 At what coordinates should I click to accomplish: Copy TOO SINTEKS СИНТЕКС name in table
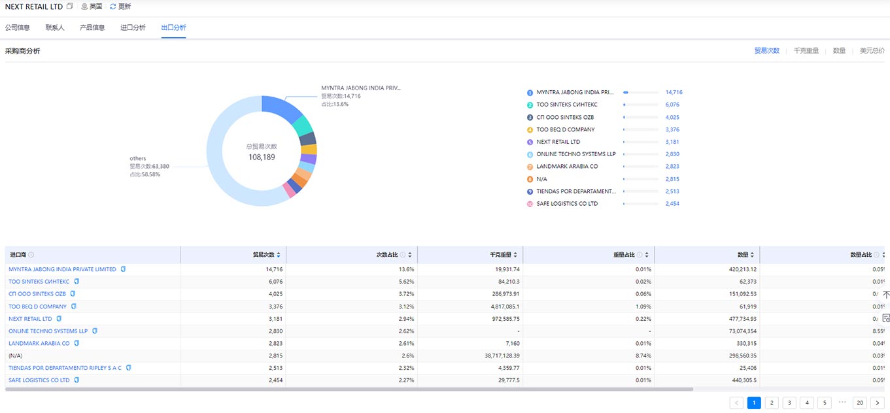(x=77, y=282)
